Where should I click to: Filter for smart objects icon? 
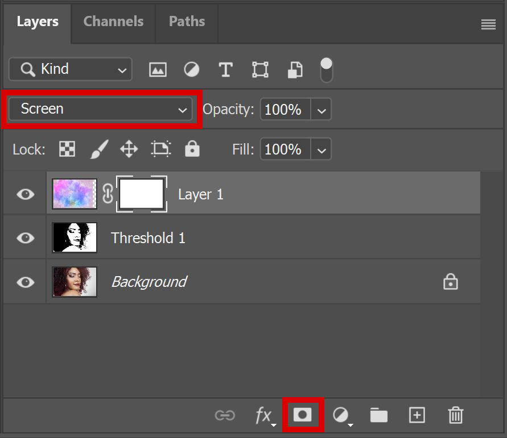click(x=295, y=70)
